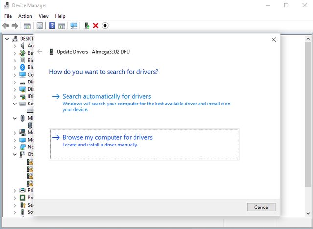The height and width of the screenshot is (229, 313).
Task: Minimize the Device Manager window
Action: tap(268, 5)
